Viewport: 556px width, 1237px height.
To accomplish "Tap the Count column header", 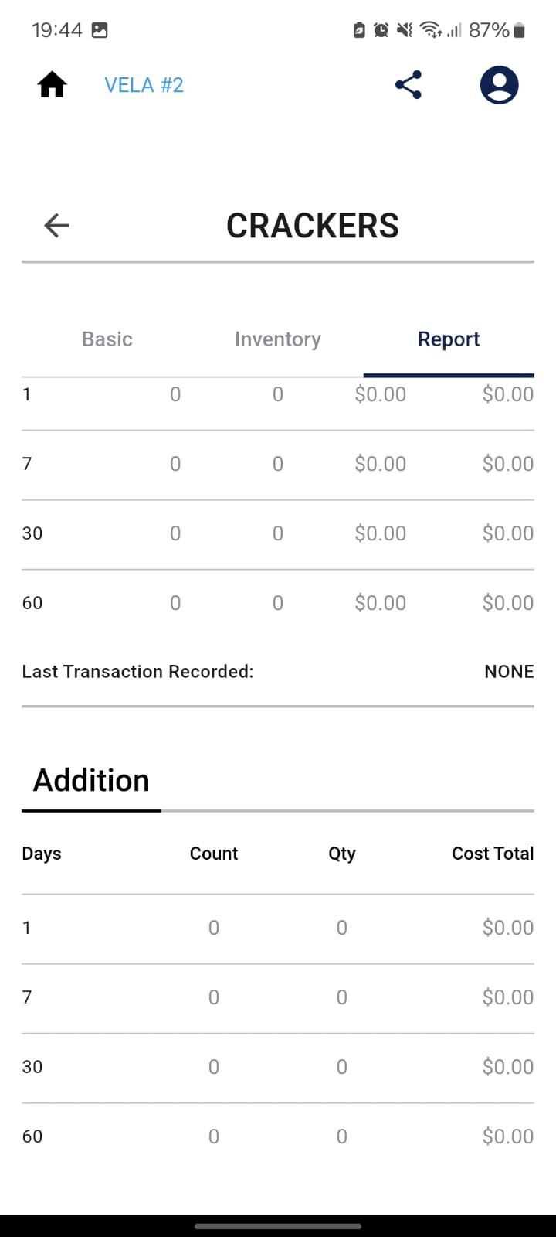I will pos(214,854).
